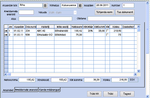Click Nimetus input field with Kuluaruanne
This screenshot has width=150, height=98.
click(69, 6)
